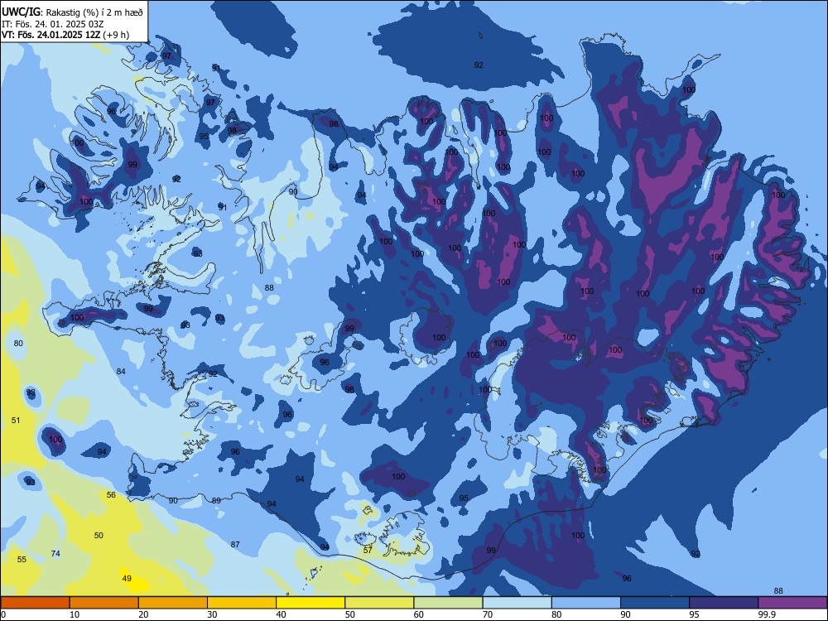Click the dark orange 0–10 legend swatch
Viewport: 828px width, 621px height.
pos(36,603)
